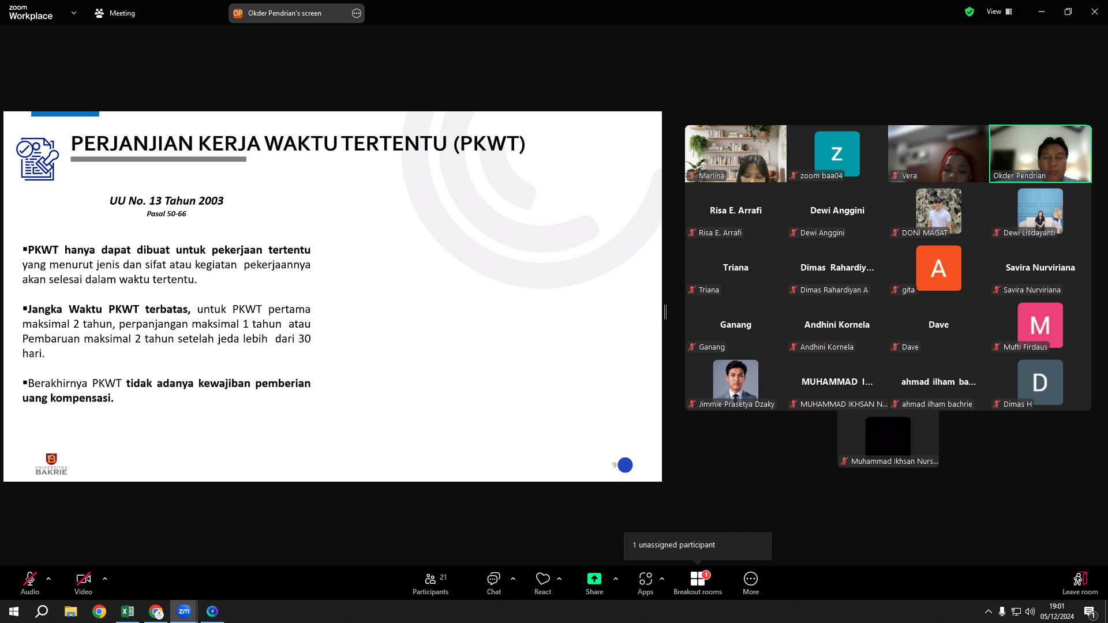
Task: Switch to Zoom taskbar icon
Action: point(184,611)
